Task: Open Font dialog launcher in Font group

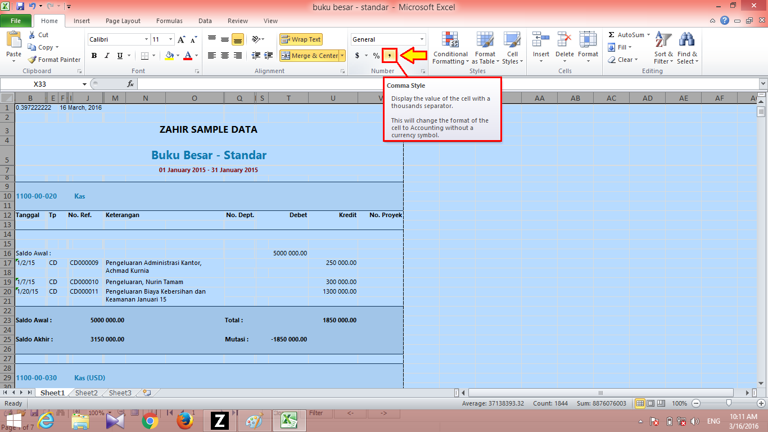Action: click(197, 71)
